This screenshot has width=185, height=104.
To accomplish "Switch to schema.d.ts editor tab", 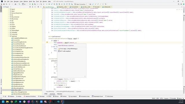I will point(107,7).
